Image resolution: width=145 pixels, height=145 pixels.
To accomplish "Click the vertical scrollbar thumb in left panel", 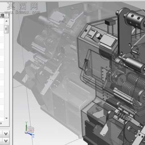I will point(7,29).
